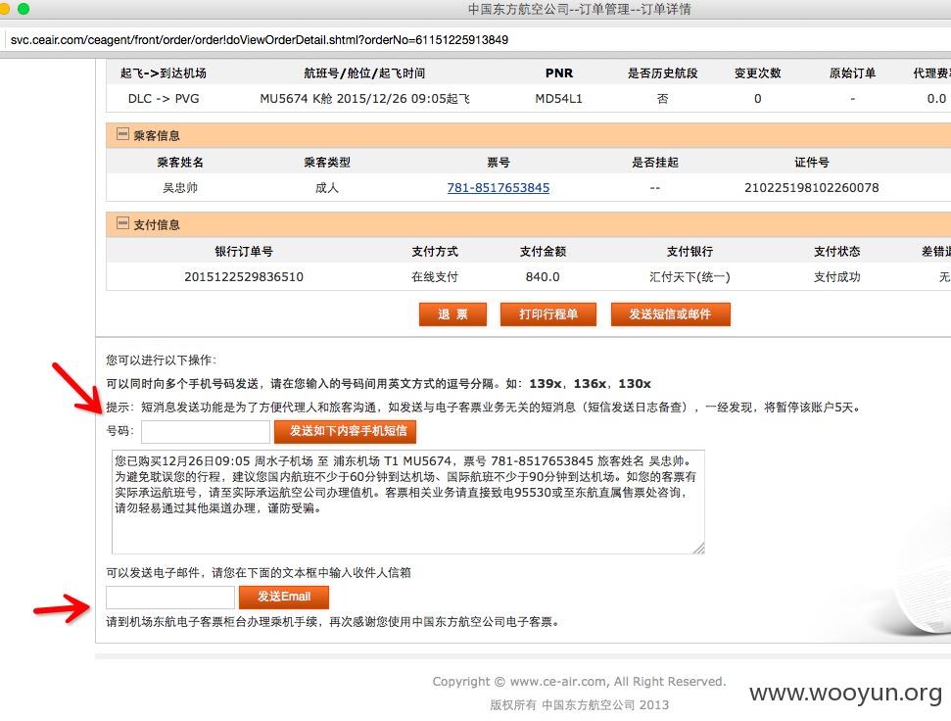Click the 支付银行 column header

(689, 251)
